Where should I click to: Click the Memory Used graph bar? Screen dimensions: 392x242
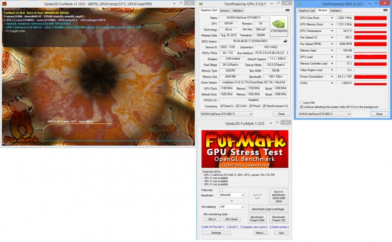(x=371, y=50)
